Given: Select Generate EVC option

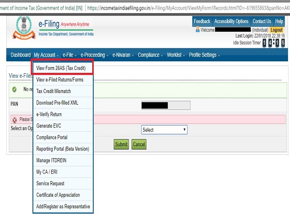Looking at the screenshot, I should 48,126.
